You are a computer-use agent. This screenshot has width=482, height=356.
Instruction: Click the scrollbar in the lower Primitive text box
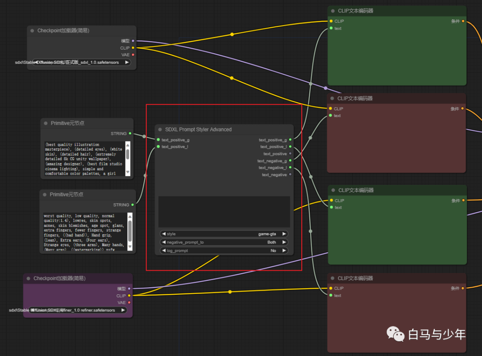coord(130,231)
